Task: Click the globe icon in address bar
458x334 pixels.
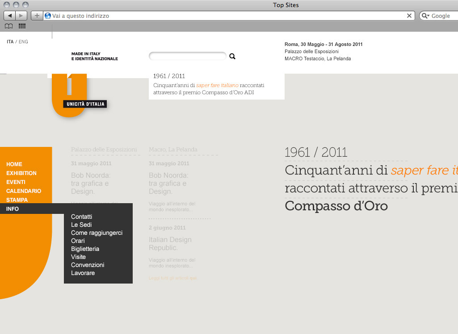Action: click(48, 16)
